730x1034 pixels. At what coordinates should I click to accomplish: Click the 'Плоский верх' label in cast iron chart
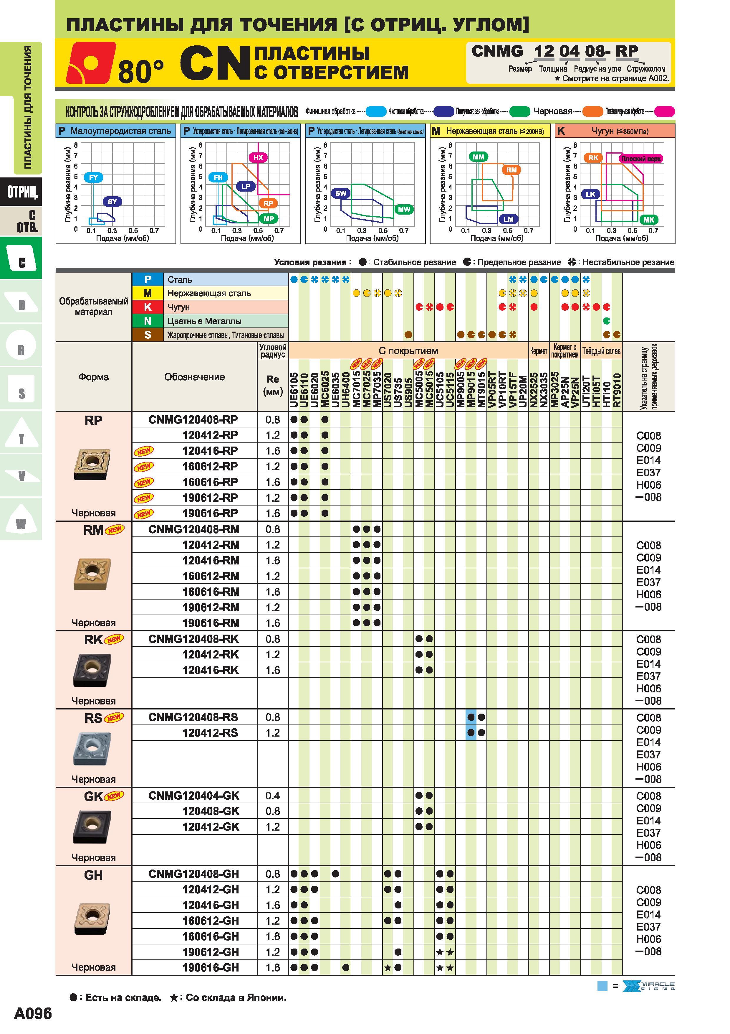pyautogui.click(x=641, y=159)
